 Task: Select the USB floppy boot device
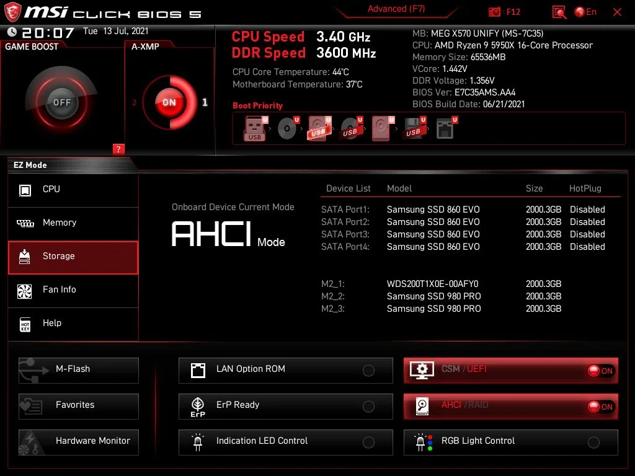pyautogui.click(x=414, y=129)
